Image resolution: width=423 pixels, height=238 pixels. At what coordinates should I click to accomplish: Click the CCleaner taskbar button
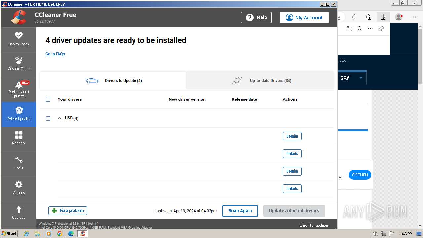[82, 234]
